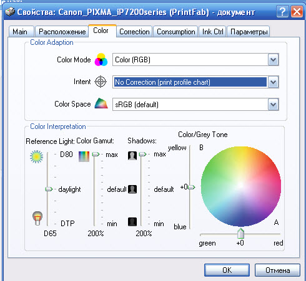The height and width of the screenshot is (281, 306).
Task: Click the Shadows max label
Action: 160,155
